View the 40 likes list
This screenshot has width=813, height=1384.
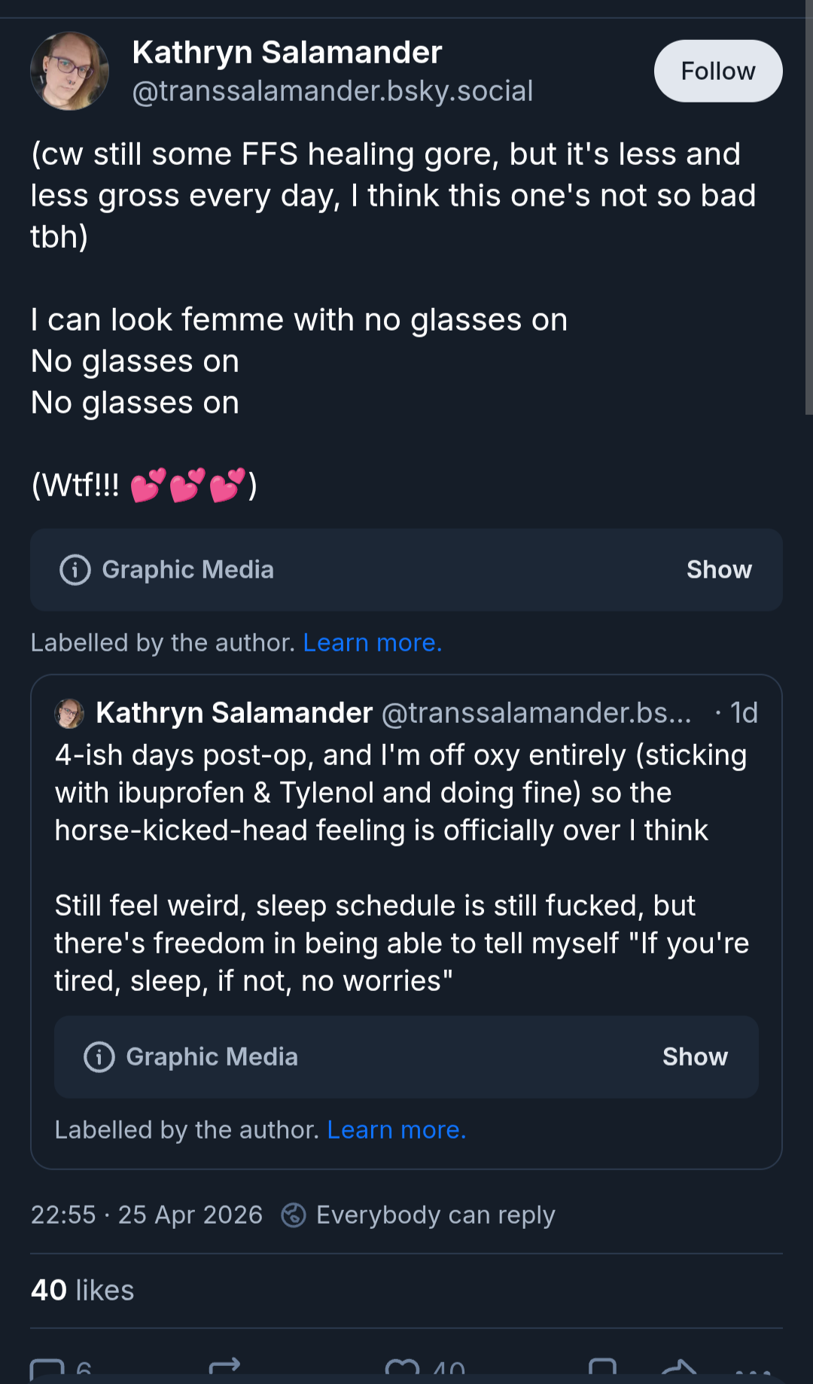pos(83,1290)
